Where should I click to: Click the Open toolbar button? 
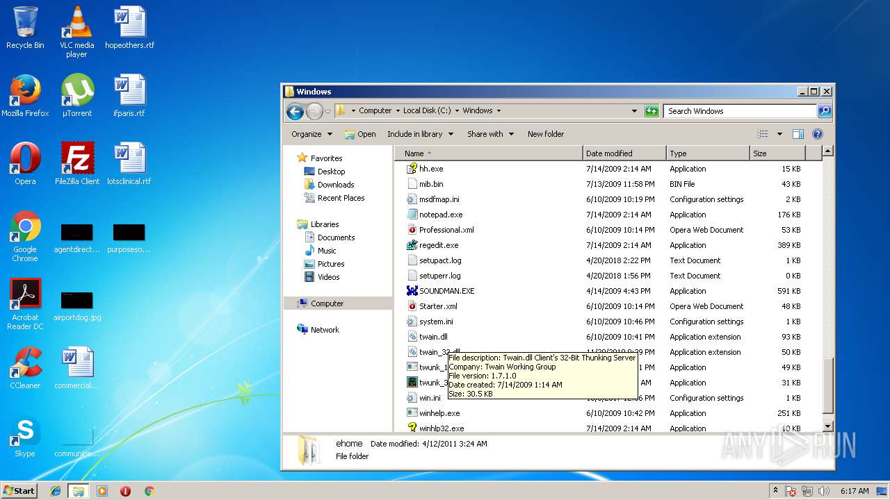coord(360,134)
